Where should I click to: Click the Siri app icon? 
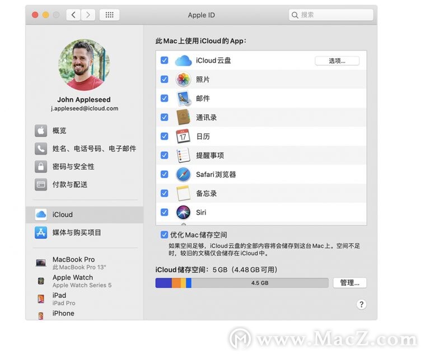coord(183,212)
